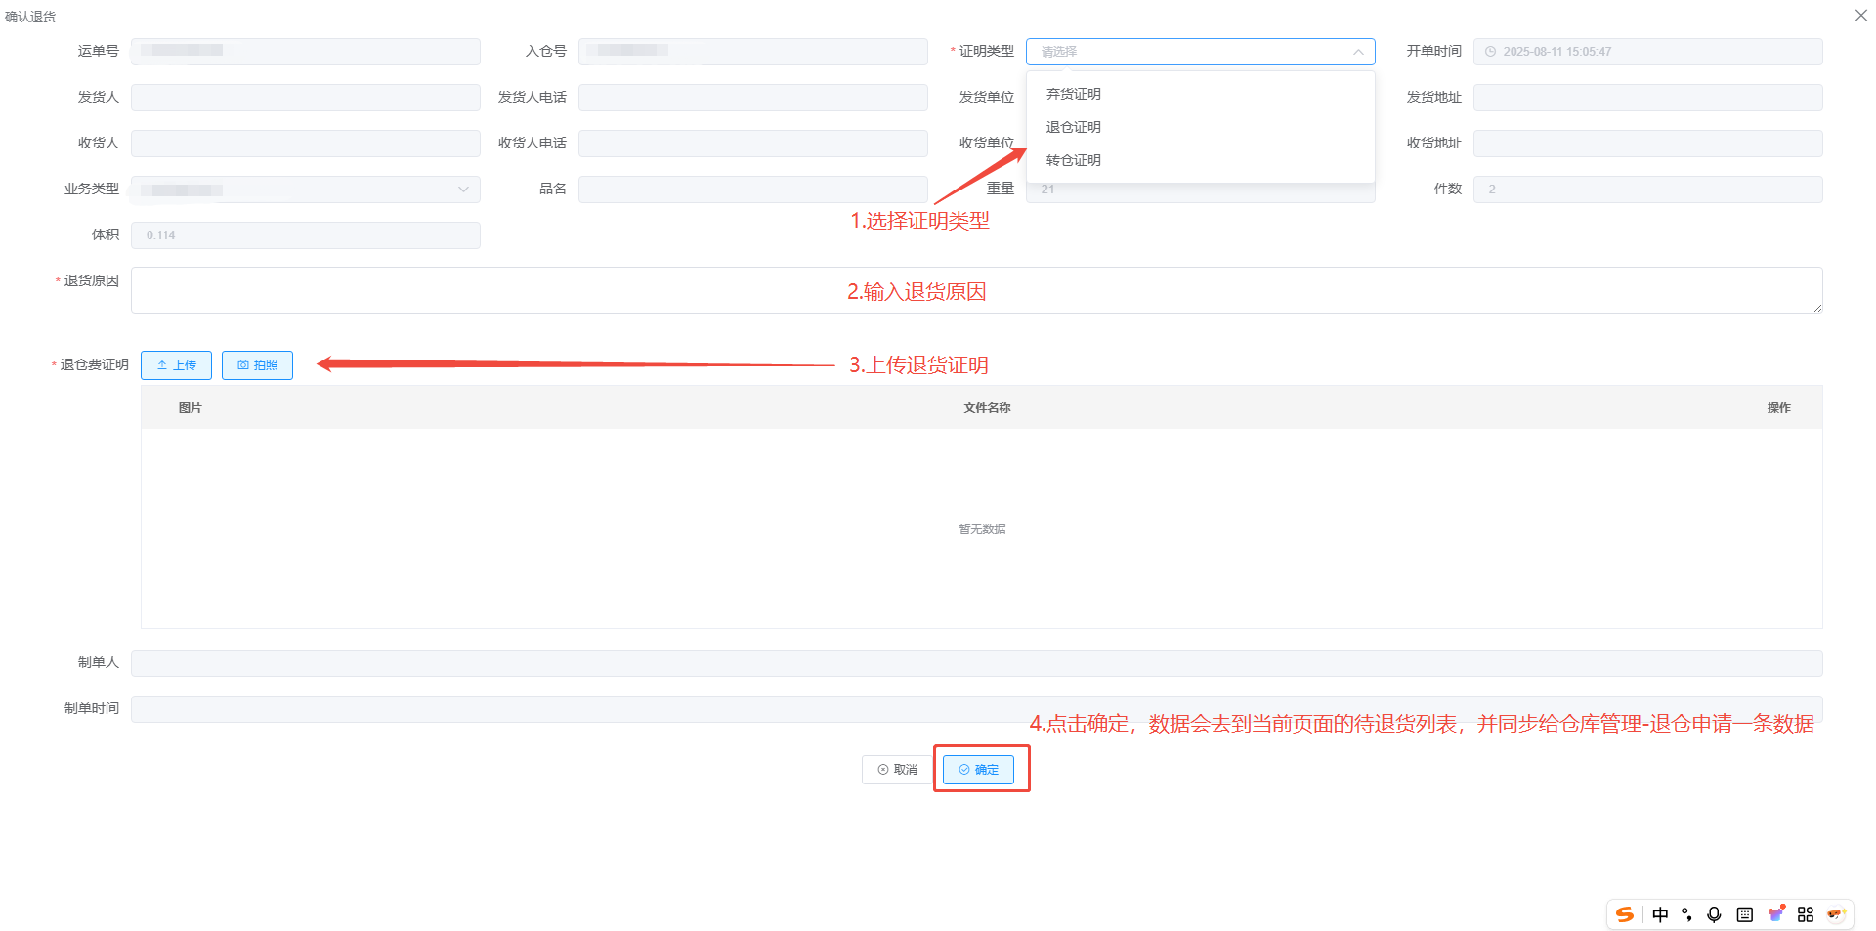The image size is (1876, 931).
Task: Collapse the 证明类型 dropdown
Action: (x=1357, y=52)
